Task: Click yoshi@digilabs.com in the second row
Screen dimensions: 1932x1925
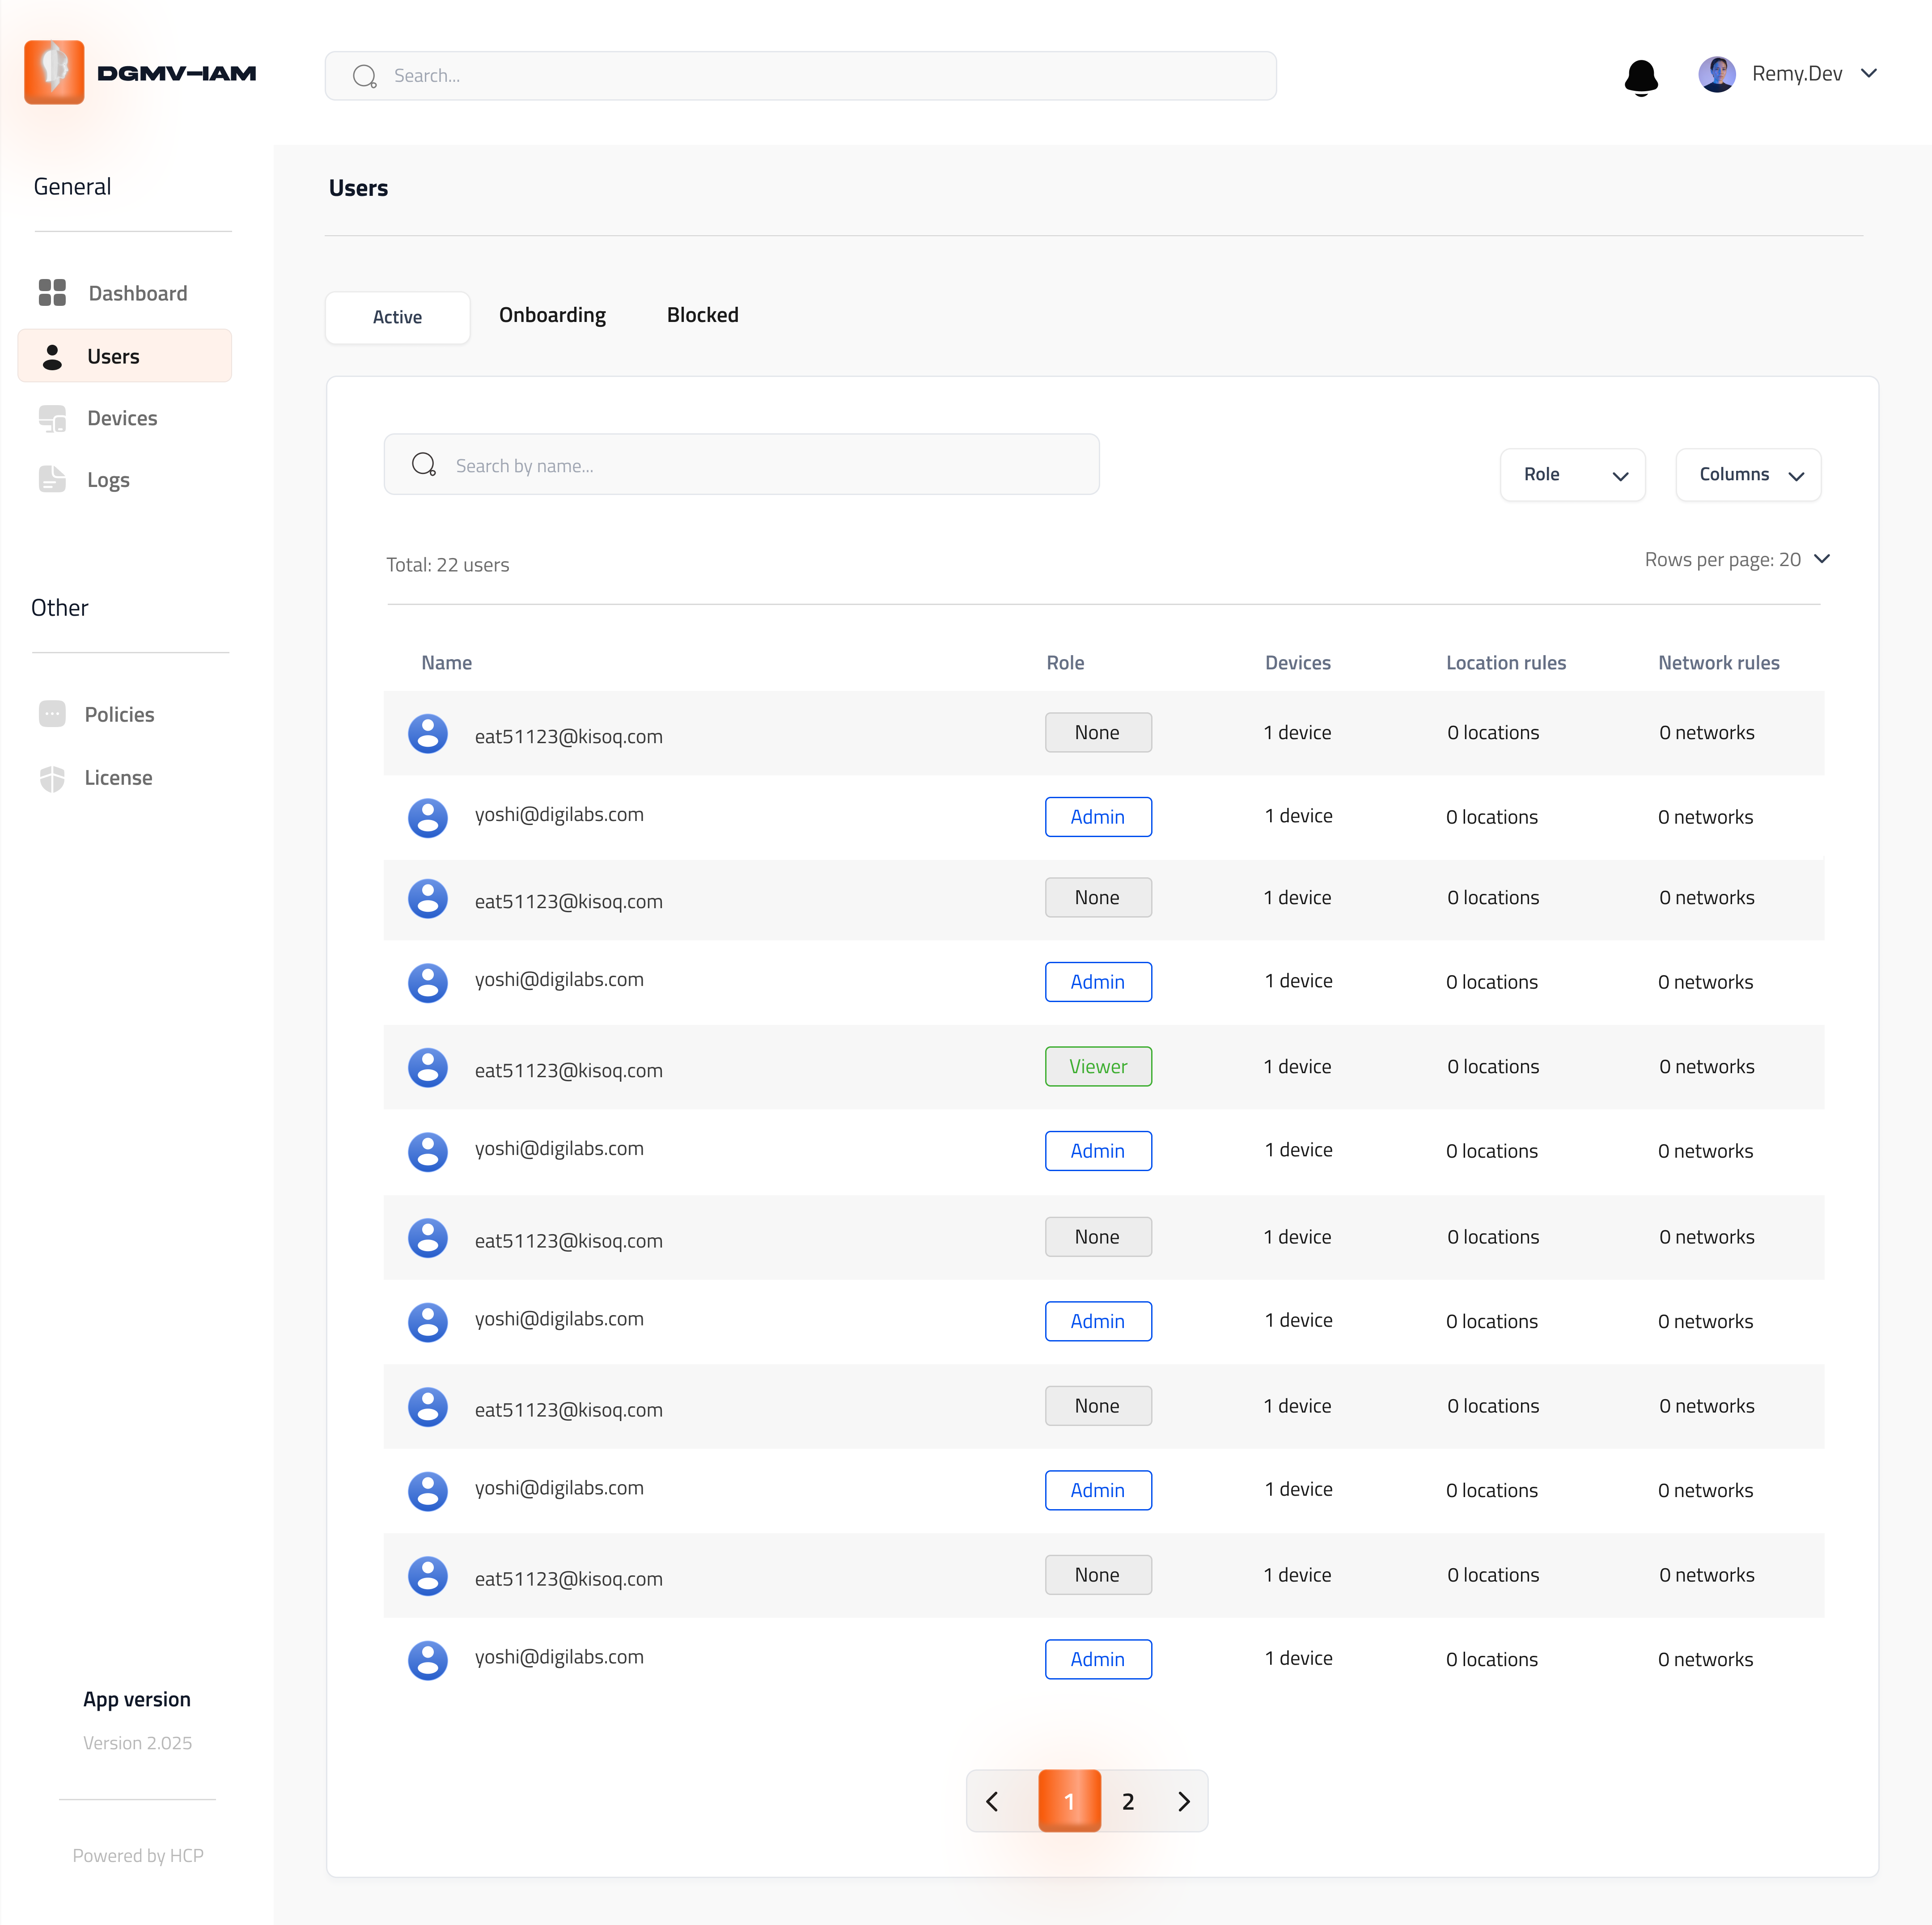Action: coord(559,815)
